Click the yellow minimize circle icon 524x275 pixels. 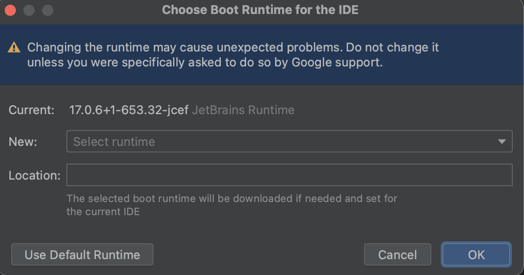click(x=29, y=9)
